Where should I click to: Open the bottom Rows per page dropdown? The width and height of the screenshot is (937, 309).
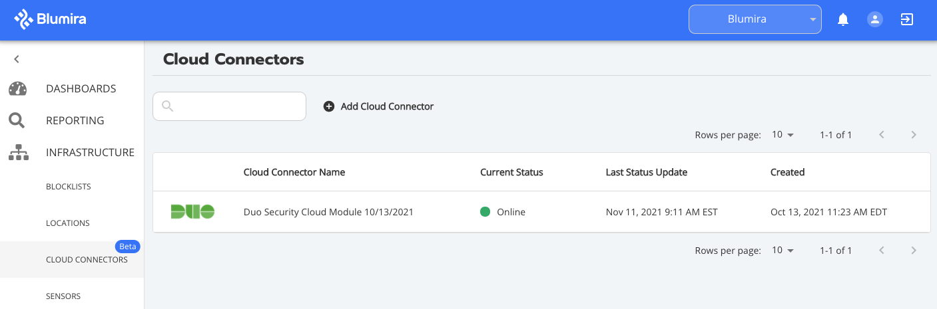coord(783,251)
